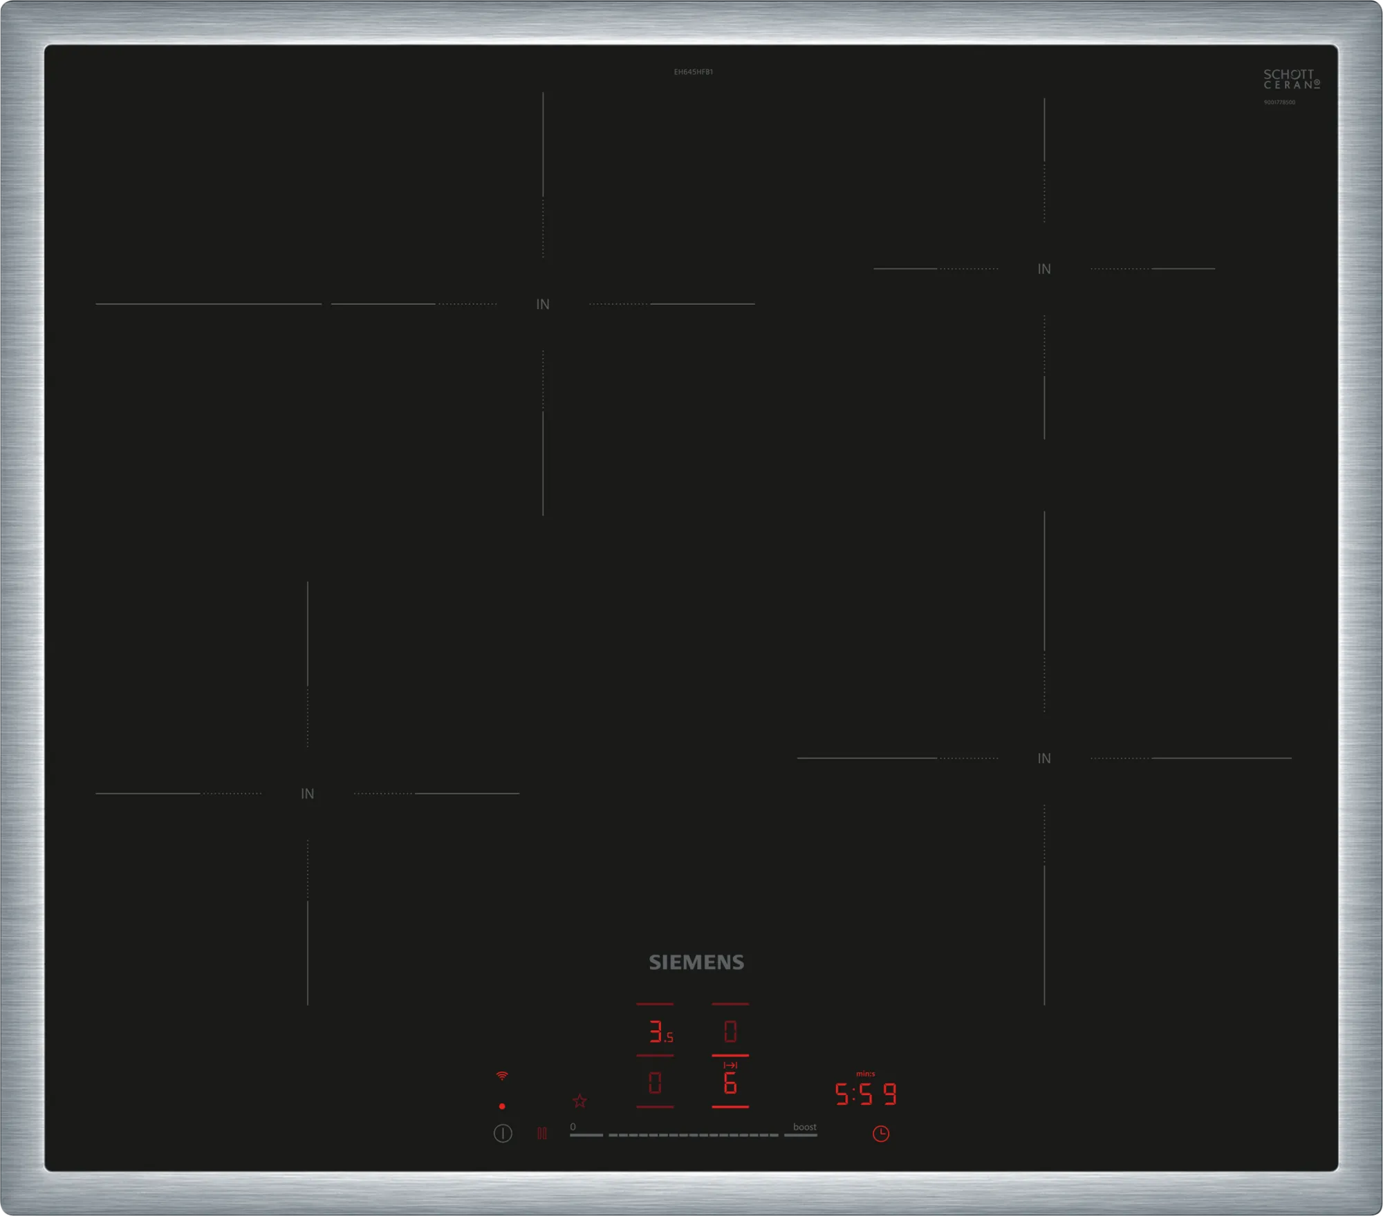1383x1216 pixels.
Task: Touch the IN mark on upper-right zone
Action: tap(1044, 269)
